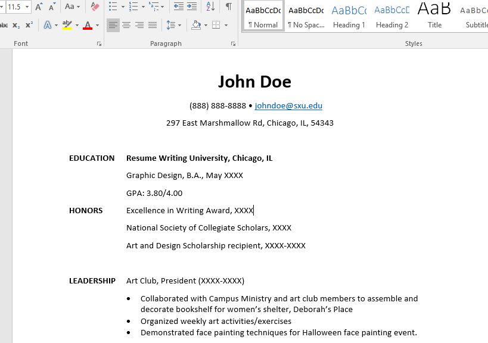Align text left
Screen dimensions: 488x343
(x=113, y=25)
